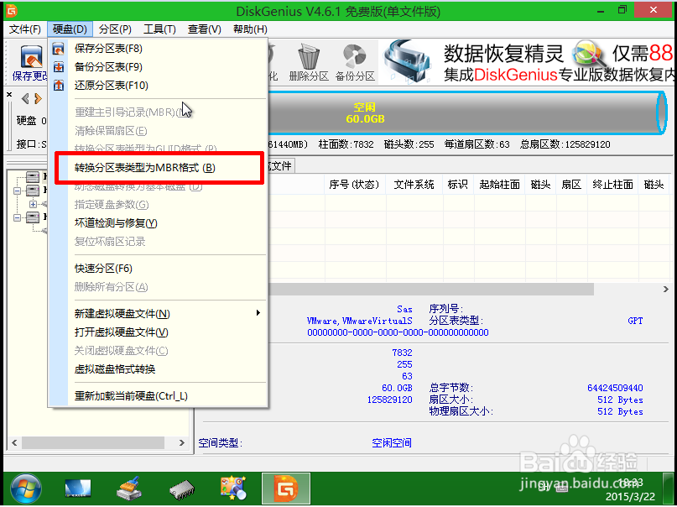677x507 pixels.
Task: Open the brush cleaner icon on the taskbar
Action: (129, 489)
